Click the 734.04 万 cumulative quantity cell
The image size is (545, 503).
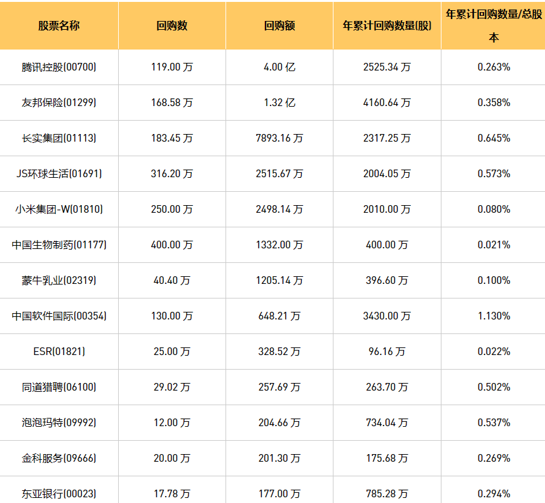pyautogui.click(x=387, y=422)
